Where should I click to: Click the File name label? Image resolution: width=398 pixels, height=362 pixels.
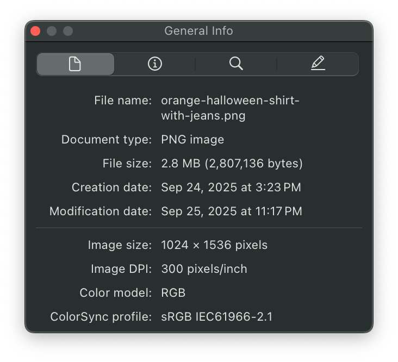pos(123,101)
